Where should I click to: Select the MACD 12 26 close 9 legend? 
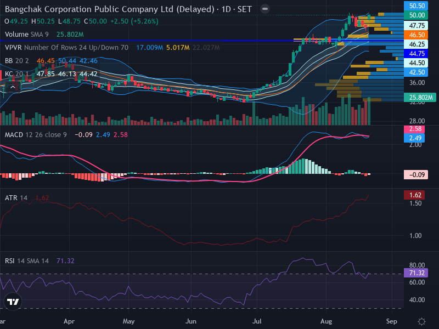[x=36, y=135]
